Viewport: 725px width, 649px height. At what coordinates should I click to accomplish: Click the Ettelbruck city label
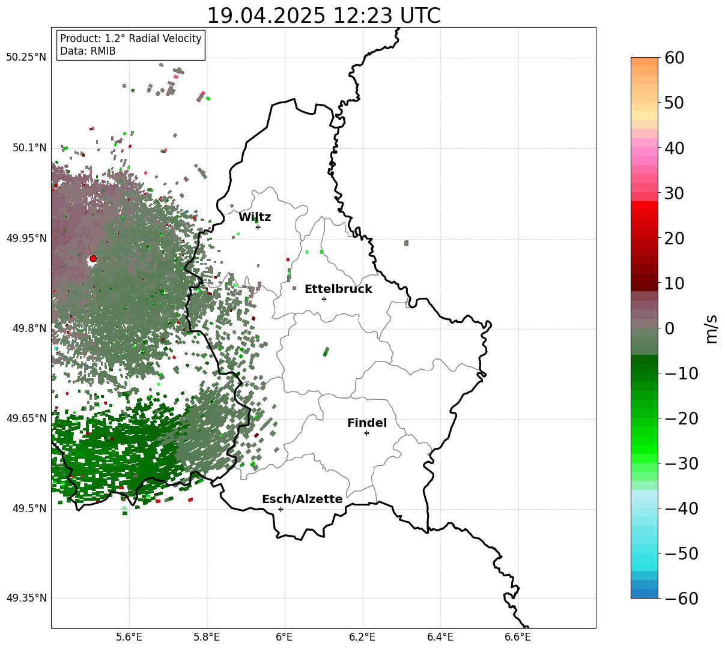pyautogui.click(x=338, y=289)
